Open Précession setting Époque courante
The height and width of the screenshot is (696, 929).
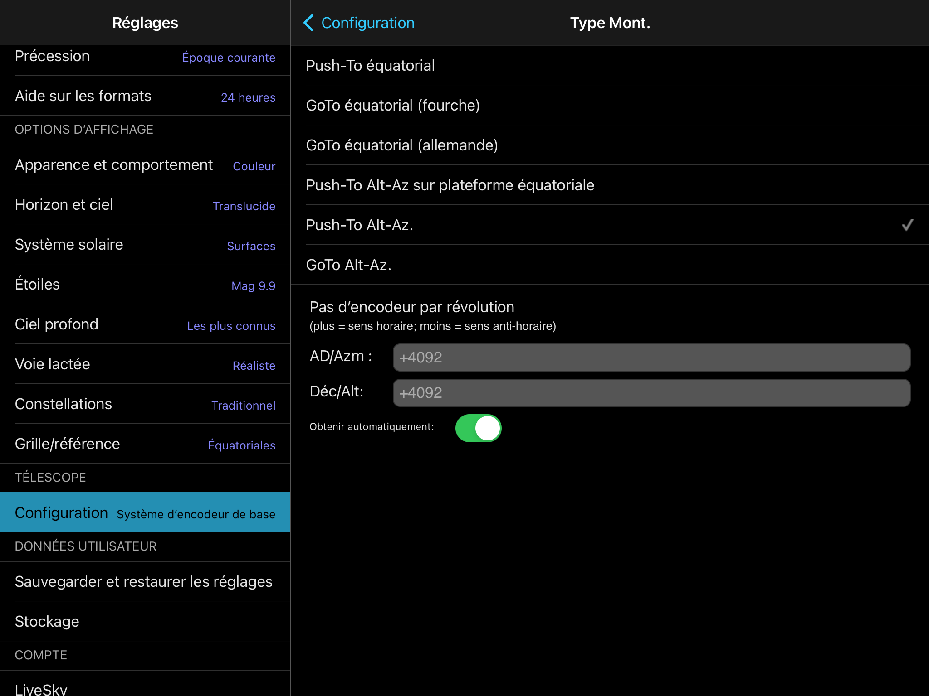145,57
